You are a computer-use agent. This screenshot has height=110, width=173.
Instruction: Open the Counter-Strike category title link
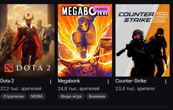click(x=131, y=81)
